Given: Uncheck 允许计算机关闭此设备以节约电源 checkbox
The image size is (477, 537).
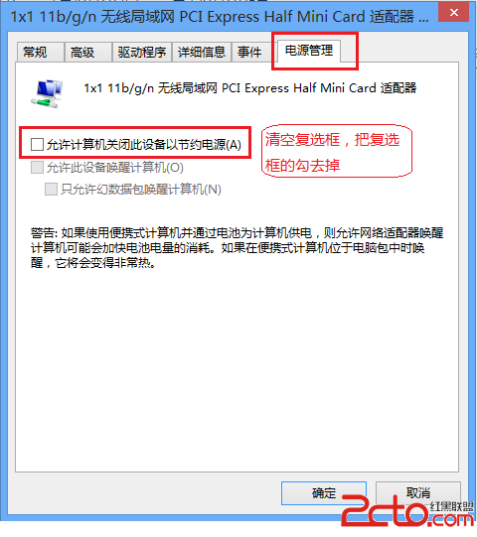Looking at the screenshot, I should point(37,145).
